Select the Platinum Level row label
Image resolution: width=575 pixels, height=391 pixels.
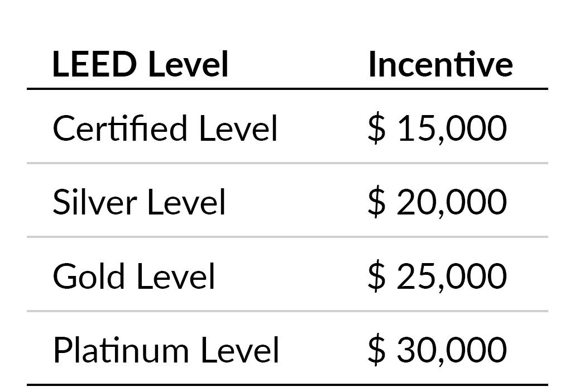pyautogui.click(x=166, y=350)
